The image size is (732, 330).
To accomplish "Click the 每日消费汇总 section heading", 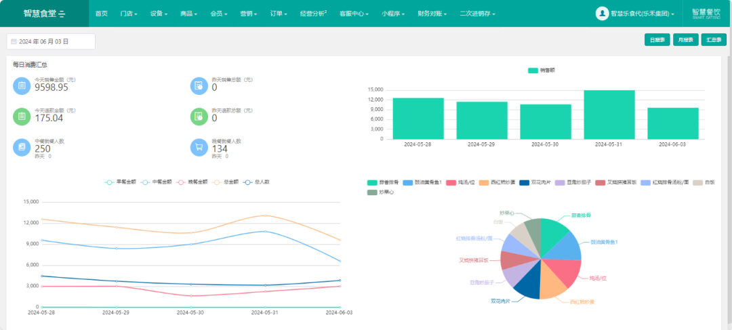I will click(x=30, y=65).
